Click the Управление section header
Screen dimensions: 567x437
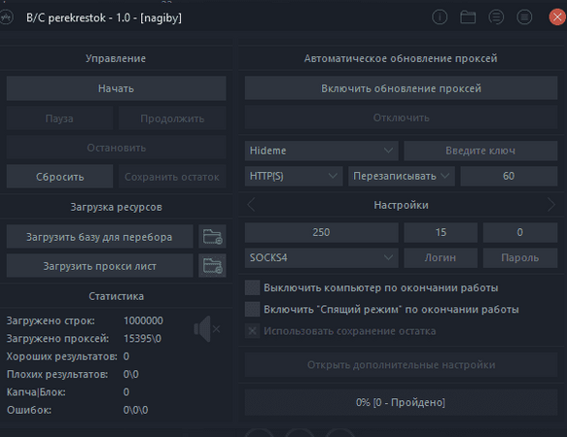pyautogui.click(x=116, y=58)
